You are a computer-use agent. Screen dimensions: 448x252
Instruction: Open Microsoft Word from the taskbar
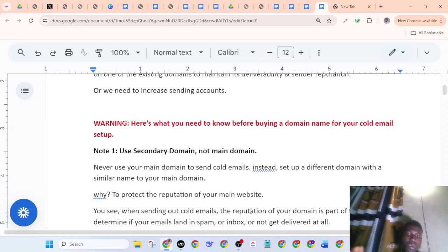click(x=325, y=244)
